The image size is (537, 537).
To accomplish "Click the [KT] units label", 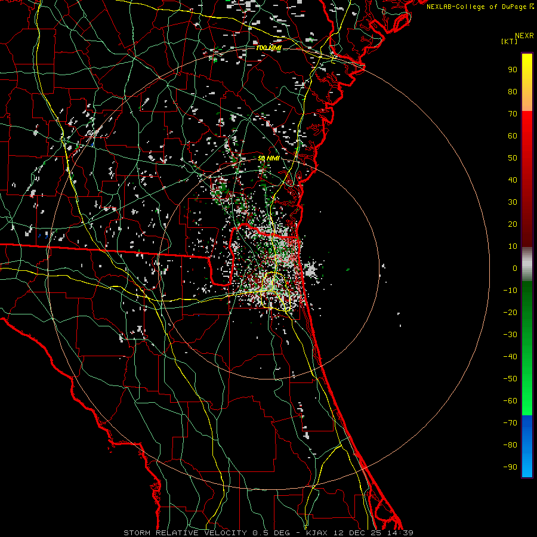I will tap(510, 41).
